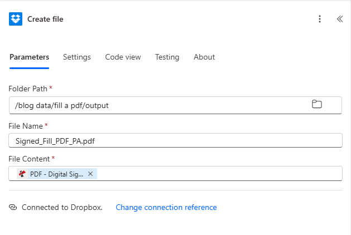Open the Settings tab
Viewport: 351px width, 235px height.
point(77,57)
